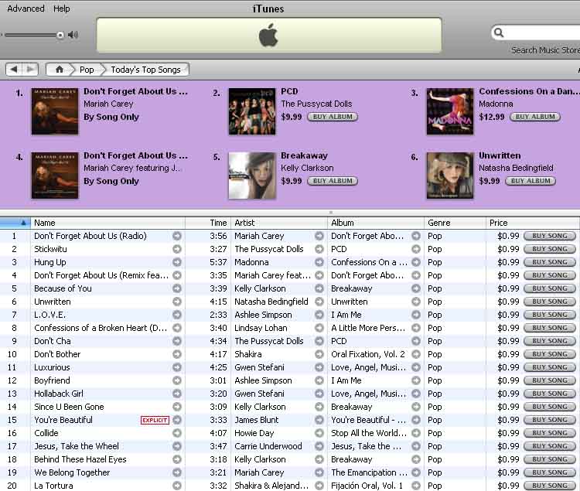Sort list by Artist column header
Viewport: 580px width, 491px height.
279,223
